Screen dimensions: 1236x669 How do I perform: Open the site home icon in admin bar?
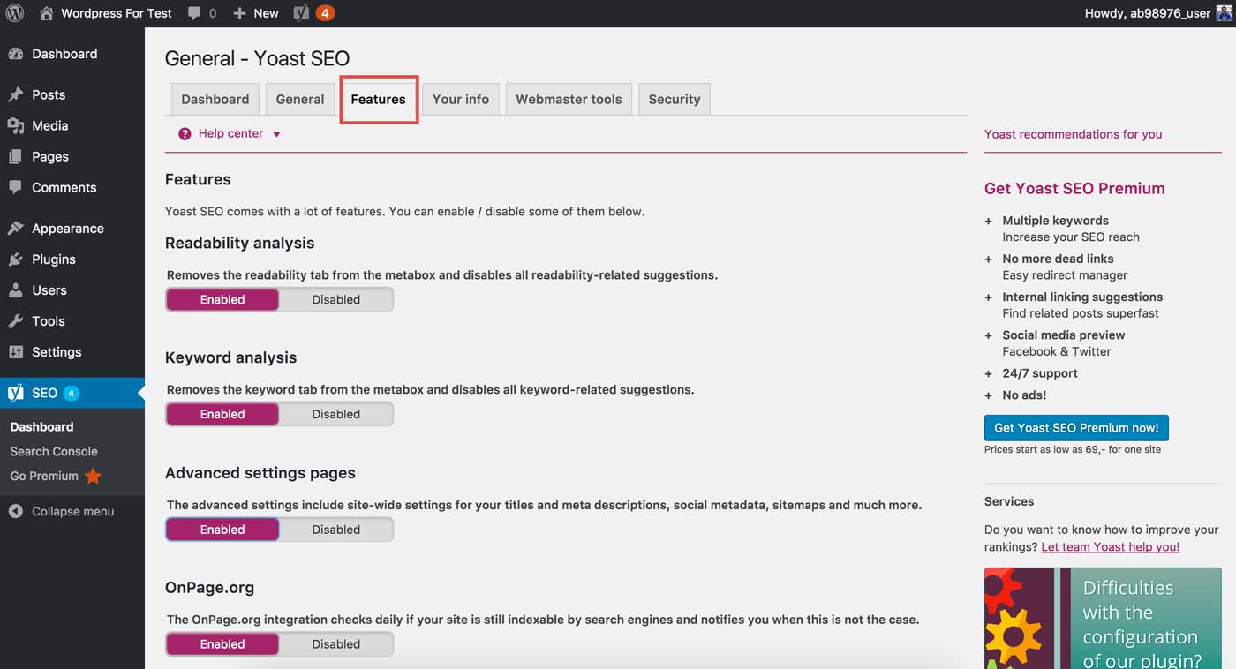tap(47, 13)
